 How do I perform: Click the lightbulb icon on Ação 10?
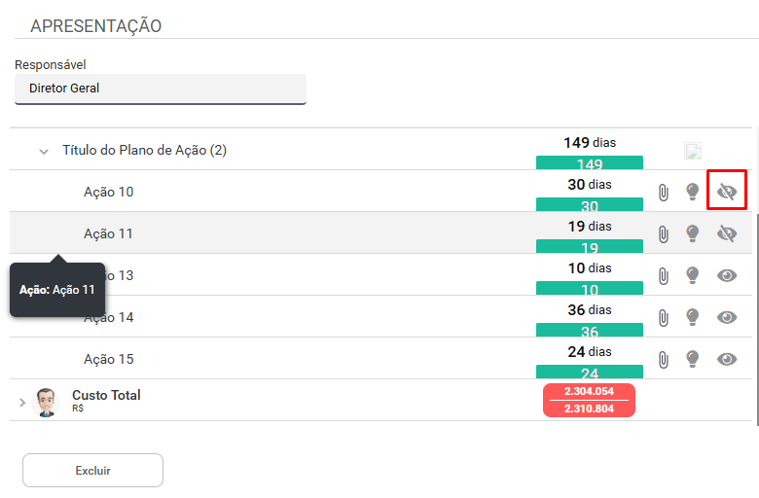(x=693, y=193)
